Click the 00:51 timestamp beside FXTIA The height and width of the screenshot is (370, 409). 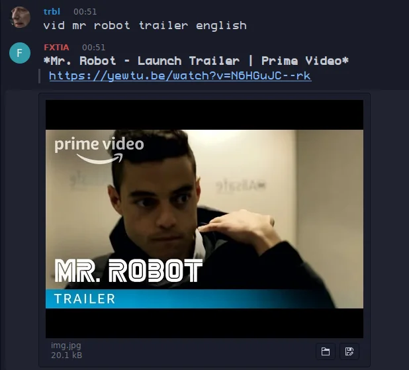click(93, 47)
